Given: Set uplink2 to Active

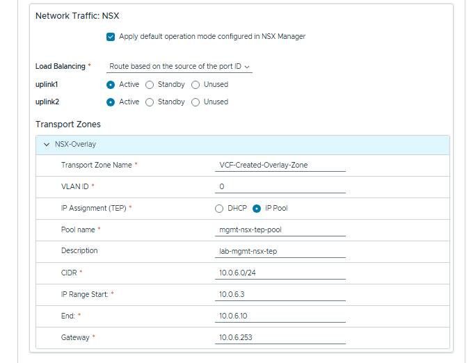Looking at the screenshot, I should [111, 102].
